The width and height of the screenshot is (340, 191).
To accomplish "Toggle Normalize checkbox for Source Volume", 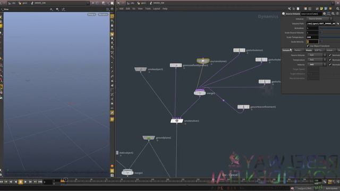I will tap(330, 55).
